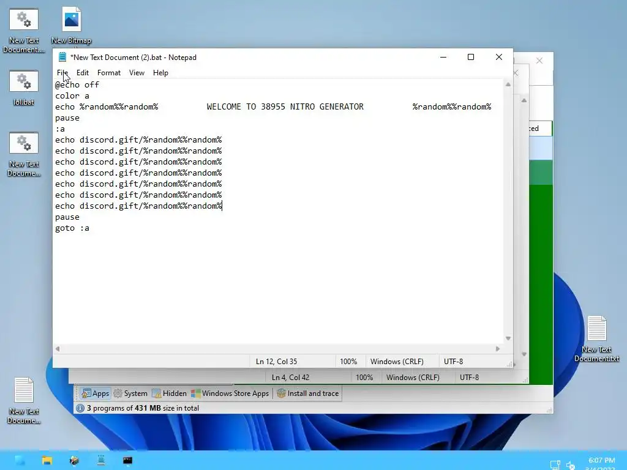
Task: Click 'Windows (CRLF)' in the front Notepad status bar
Action: tap(397, 361)
